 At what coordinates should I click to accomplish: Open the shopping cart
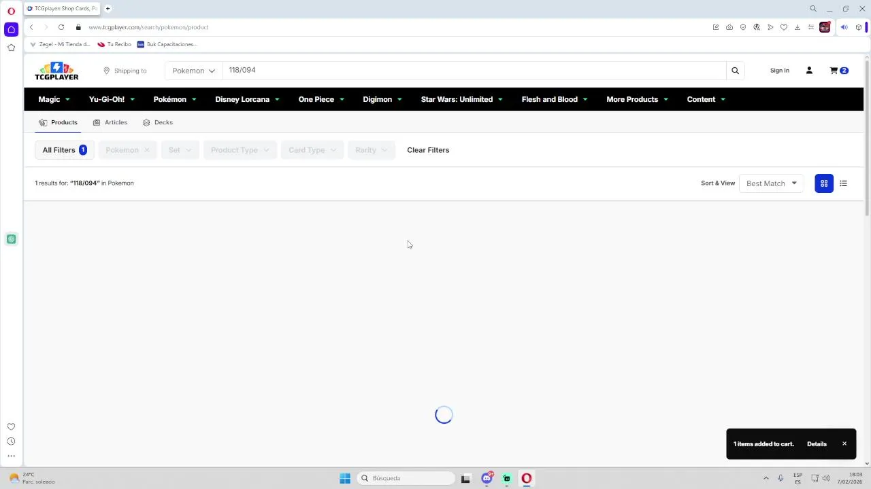click(x=838, y=71)
